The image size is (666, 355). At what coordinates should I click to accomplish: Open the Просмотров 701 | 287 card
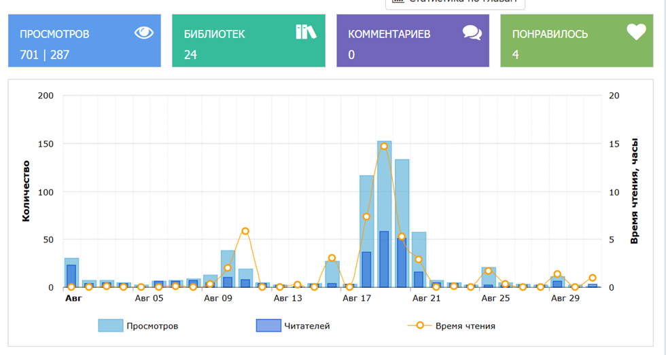[x=84, y=41]
